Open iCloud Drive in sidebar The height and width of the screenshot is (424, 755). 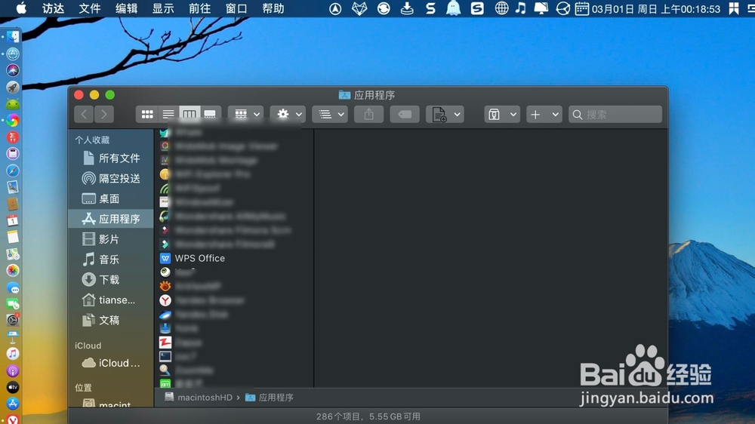point(111,363)
